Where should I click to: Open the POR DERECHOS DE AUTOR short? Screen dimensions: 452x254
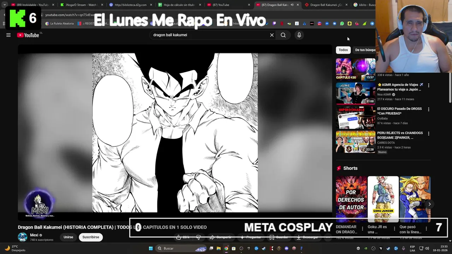tap(351, 199)
